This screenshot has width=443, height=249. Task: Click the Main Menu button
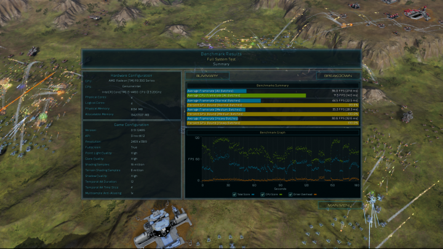coord(340,205)
